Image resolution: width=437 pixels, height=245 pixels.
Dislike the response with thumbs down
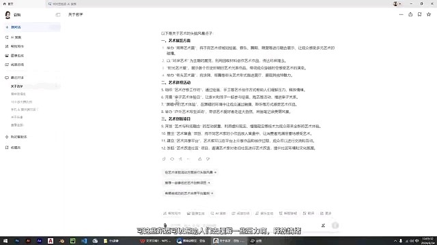click(208, 159)
